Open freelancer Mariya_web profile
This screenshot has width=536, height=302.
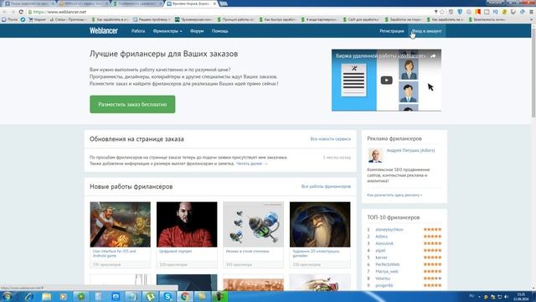coord(387,271)
